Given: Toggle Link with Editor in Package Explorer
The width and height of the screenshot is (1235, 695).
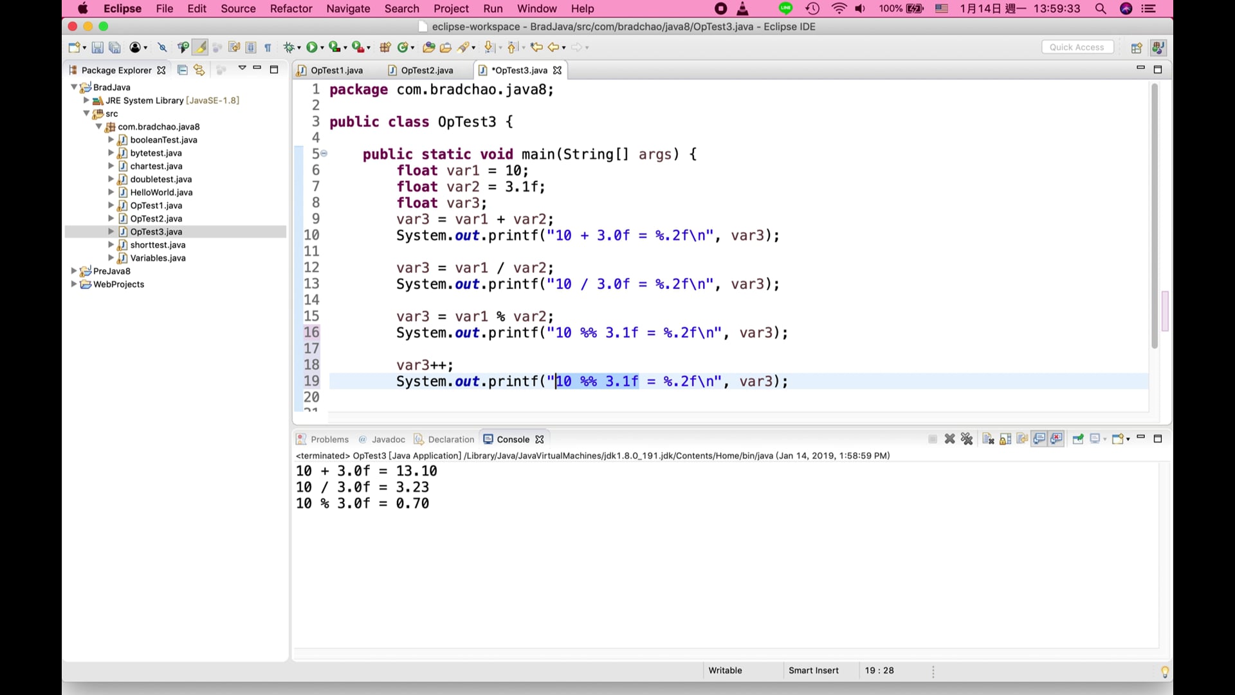Looking at the screenshot, I should click(199, 70).
